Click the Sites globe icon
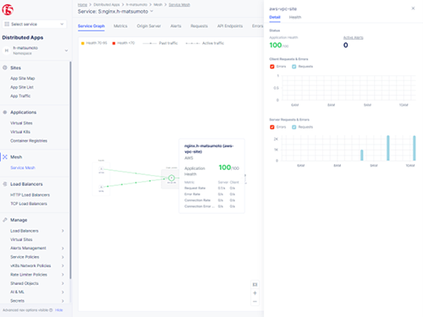This screenshot has height=317, width=423. (x=5, y=68)
